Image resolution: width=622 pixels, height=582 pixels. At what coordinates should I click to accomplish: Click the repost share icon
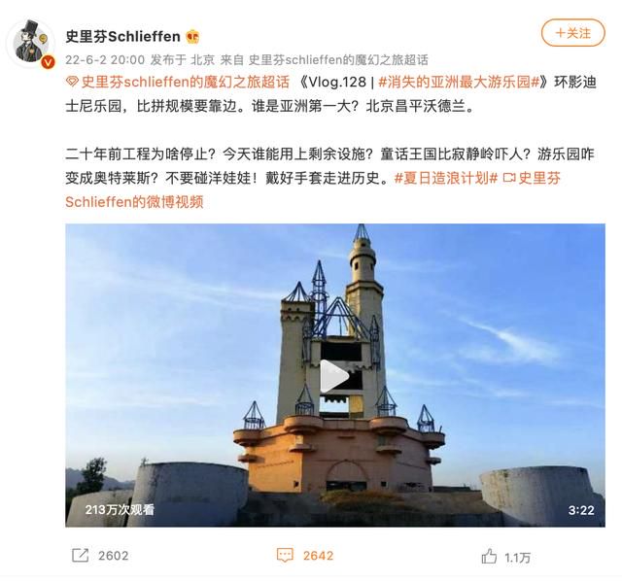[80, 555]
